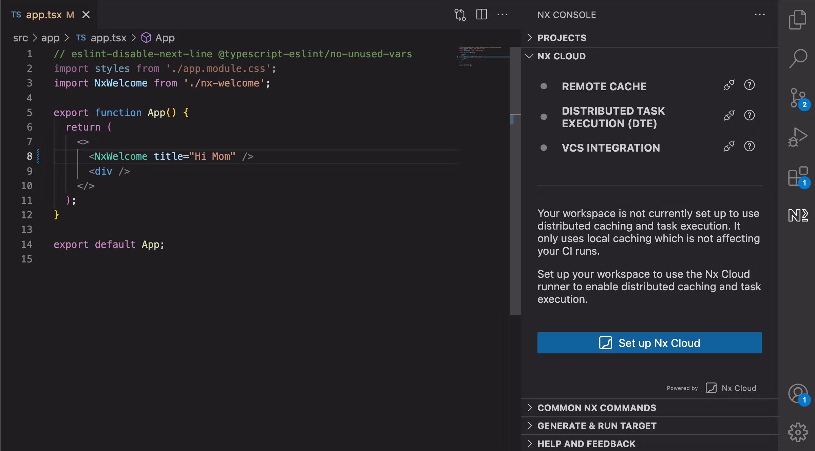Open the Extensions view in activity bar
Viewport: 815px width, 451px height.
click(797, 176)
